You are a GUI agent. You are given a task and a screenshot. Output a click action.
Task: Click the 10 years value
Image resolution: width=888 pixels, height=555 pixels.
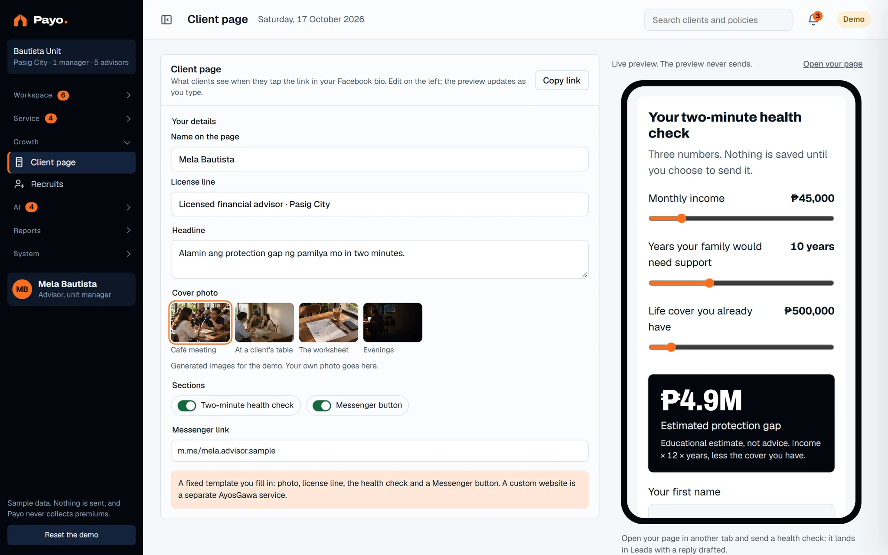point(812,246)
